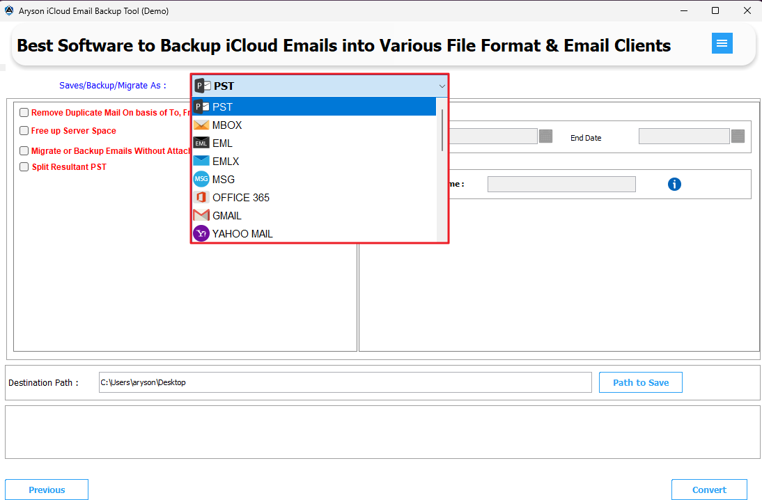Click the Office 365 logo icon
This screenshot has height=500, width=762.
[x=201, y=197]
